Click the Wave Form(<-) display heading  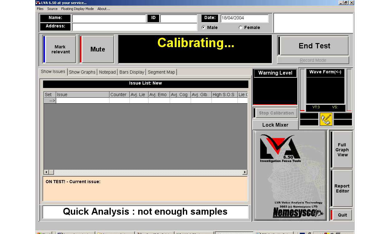pyautogui.click(x=325, y=72)
